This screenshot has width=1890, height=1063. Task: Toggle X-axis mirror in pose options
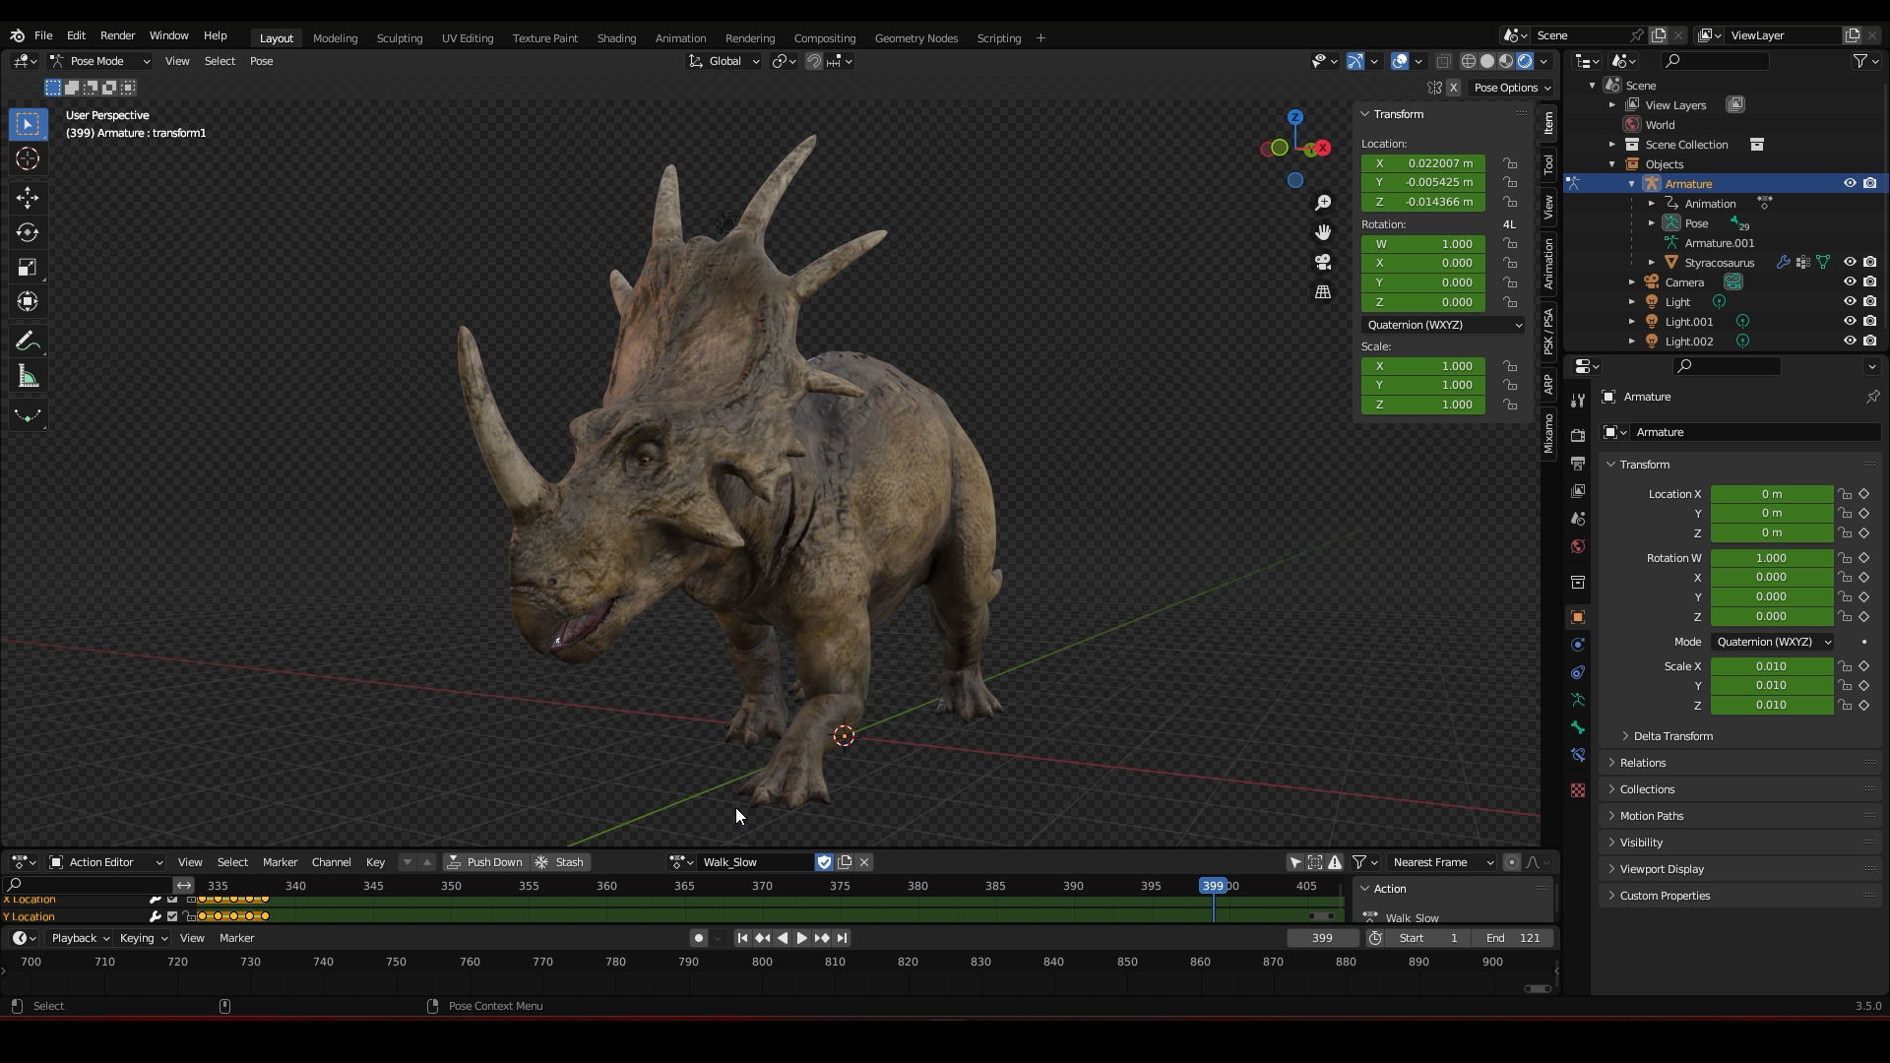[x=1453, y=88]
